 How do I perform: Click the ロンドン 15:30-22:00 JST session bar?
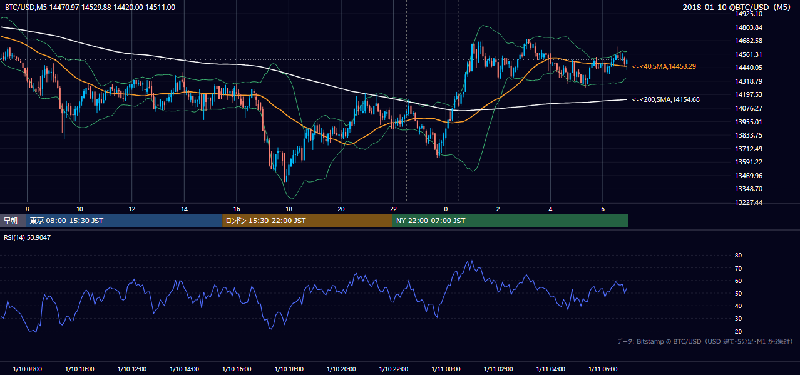[x=307, y=221]
